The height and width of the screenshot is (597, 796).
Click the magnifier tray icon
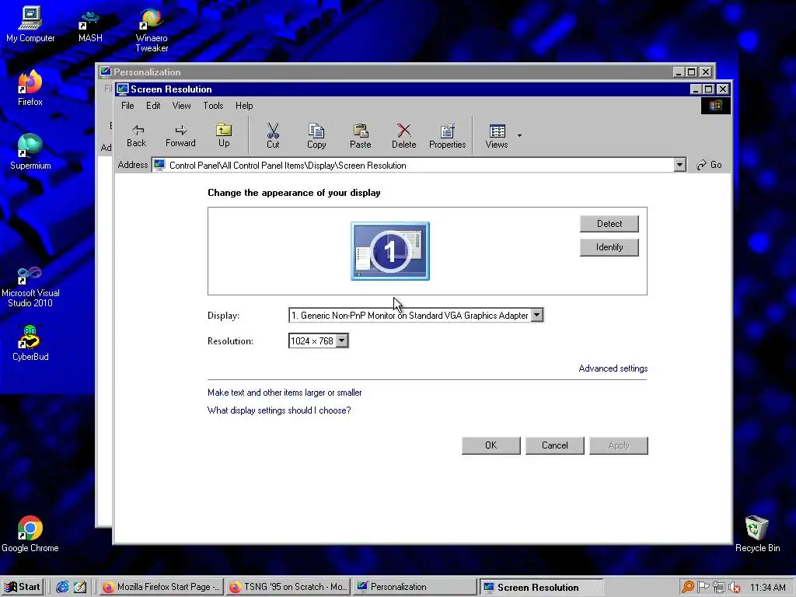(687, 587)
